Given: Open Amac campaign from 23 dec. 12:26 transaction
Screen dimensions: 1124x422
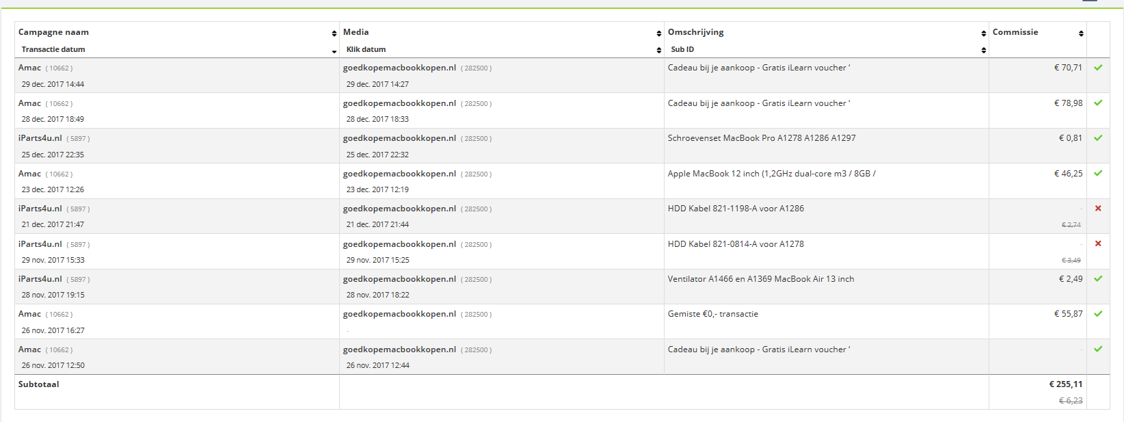Looking at the screenshot, I should tap(29, 174).
